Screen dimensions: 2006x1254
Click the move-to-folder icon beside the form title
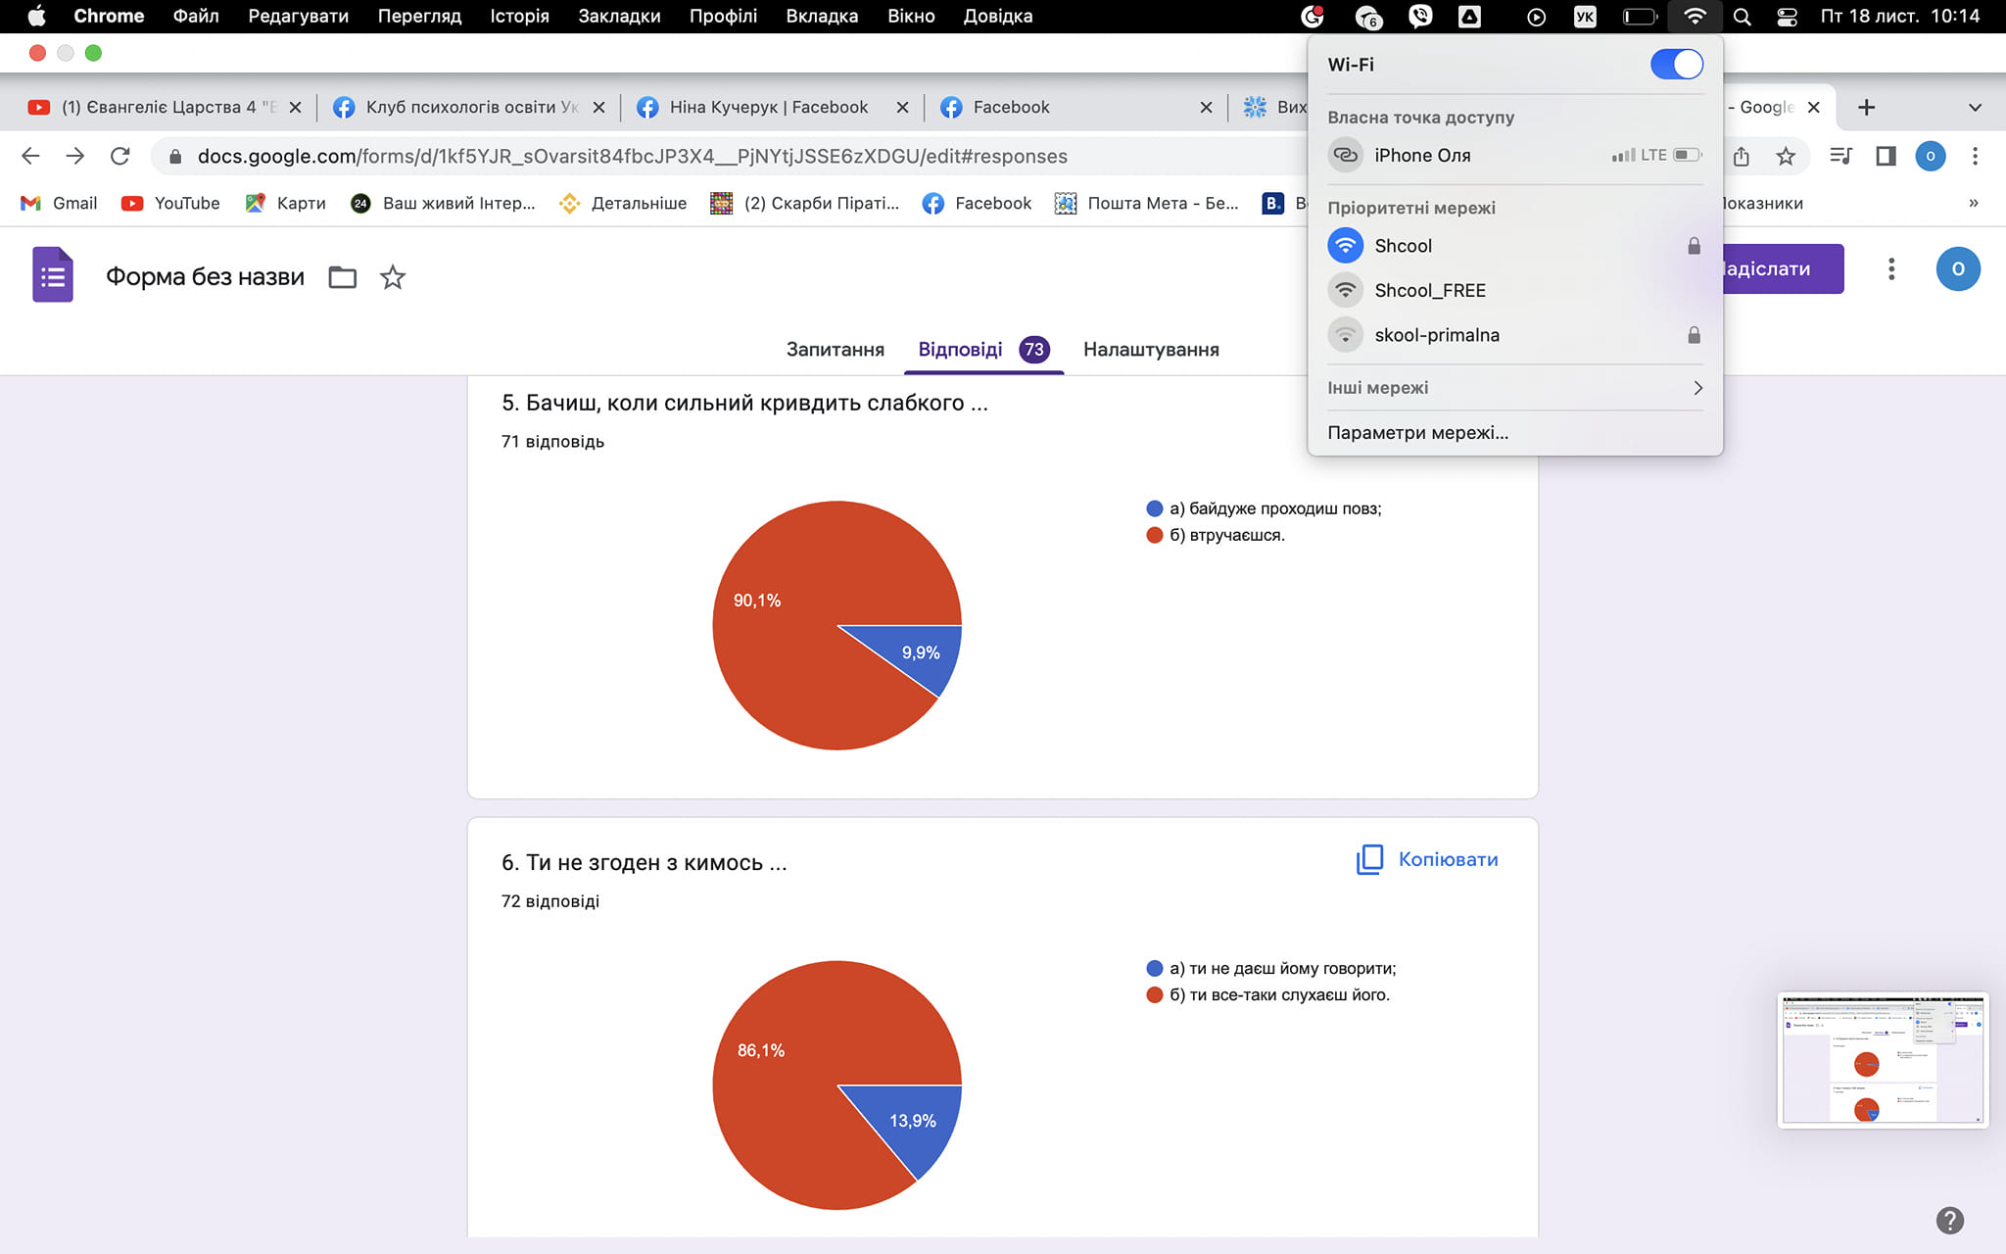pyautogui.click(x=342, y=277)
